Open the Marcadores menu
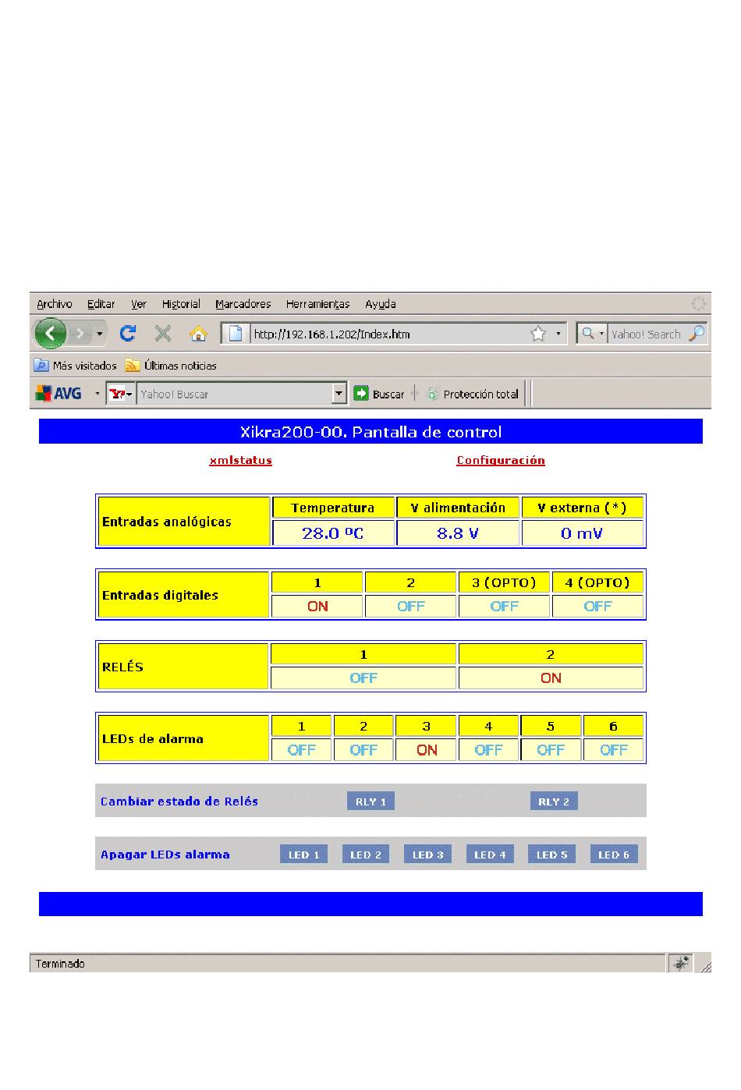 point(243,304)
